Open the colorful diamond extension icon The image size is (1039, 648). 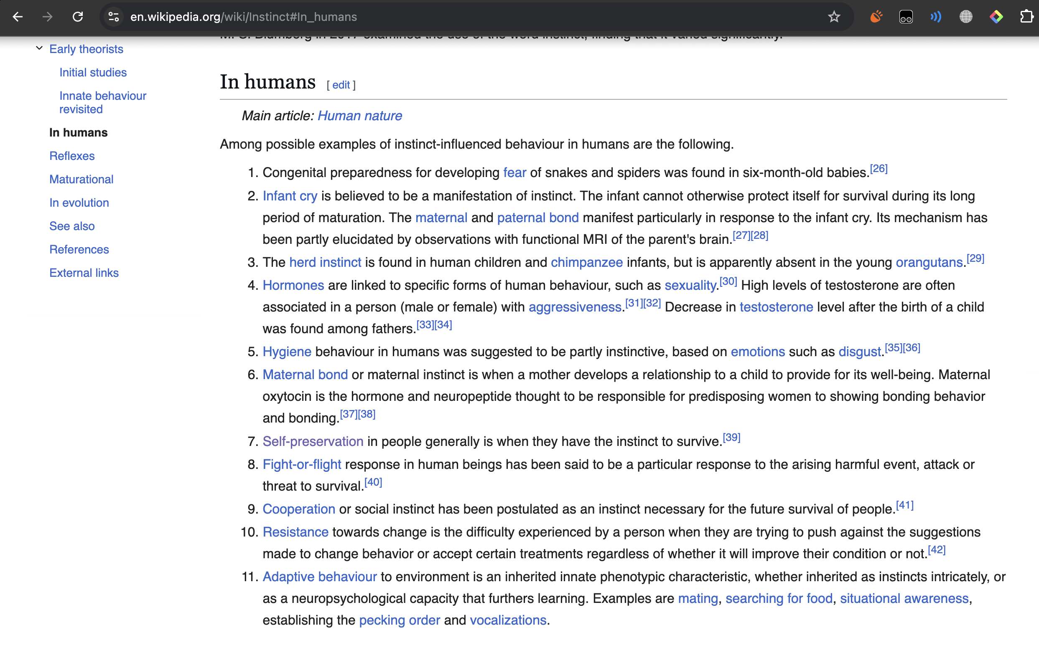[996, 17]
